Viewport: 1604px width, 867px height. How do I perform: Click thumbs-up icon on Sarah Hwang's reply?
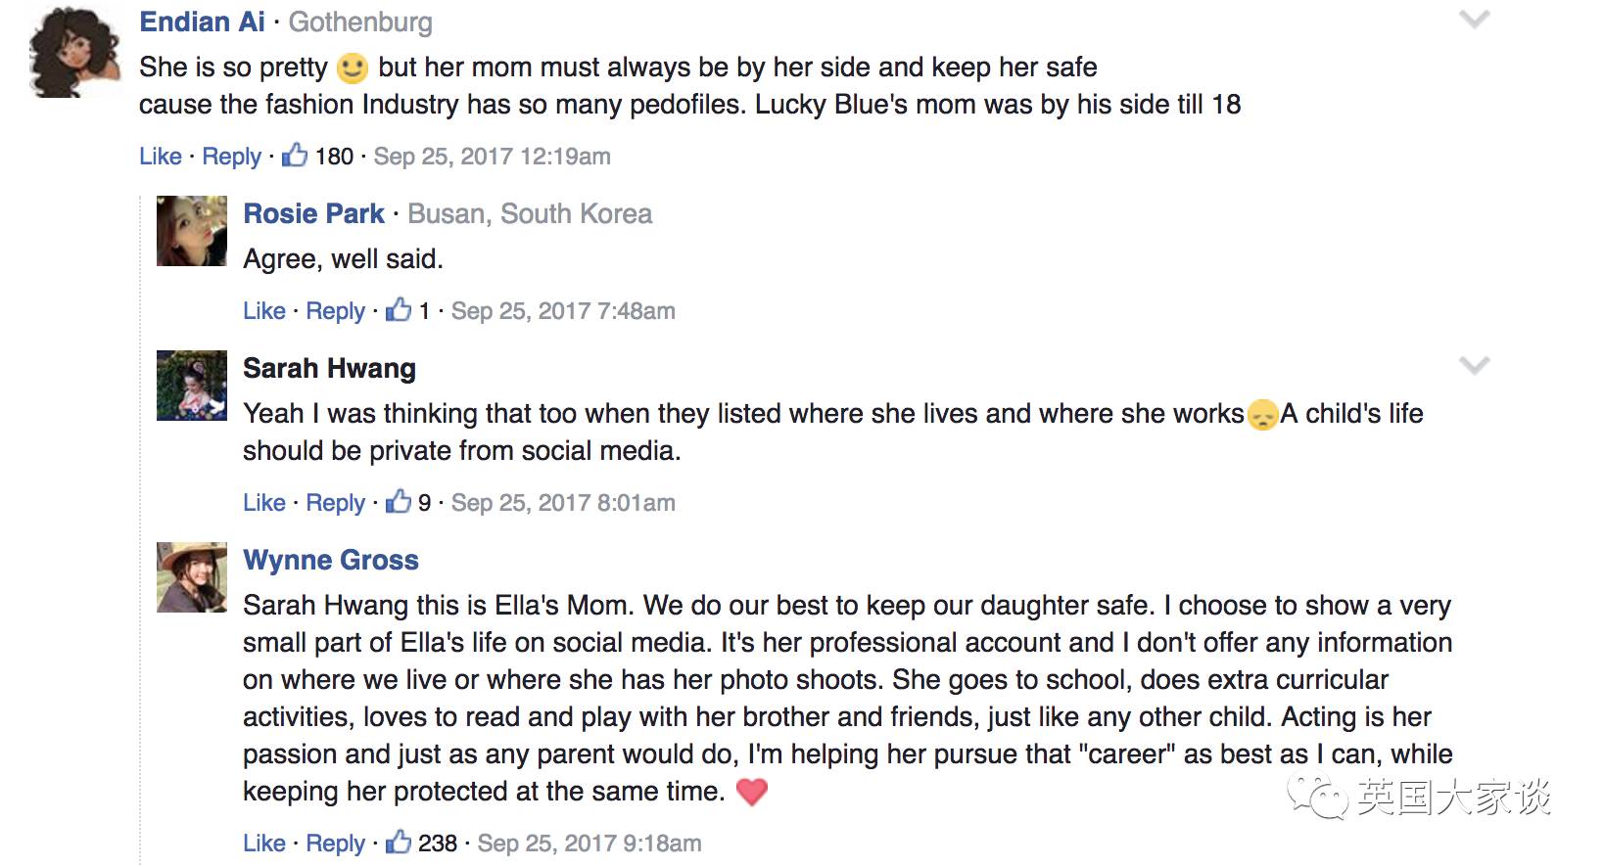tap(399, 501)
